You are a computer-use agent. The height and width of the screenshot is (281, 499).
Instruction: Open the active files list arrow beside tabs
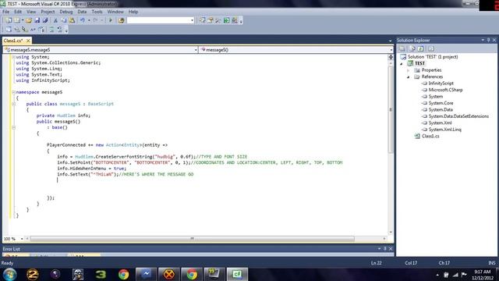click(390, 41)
